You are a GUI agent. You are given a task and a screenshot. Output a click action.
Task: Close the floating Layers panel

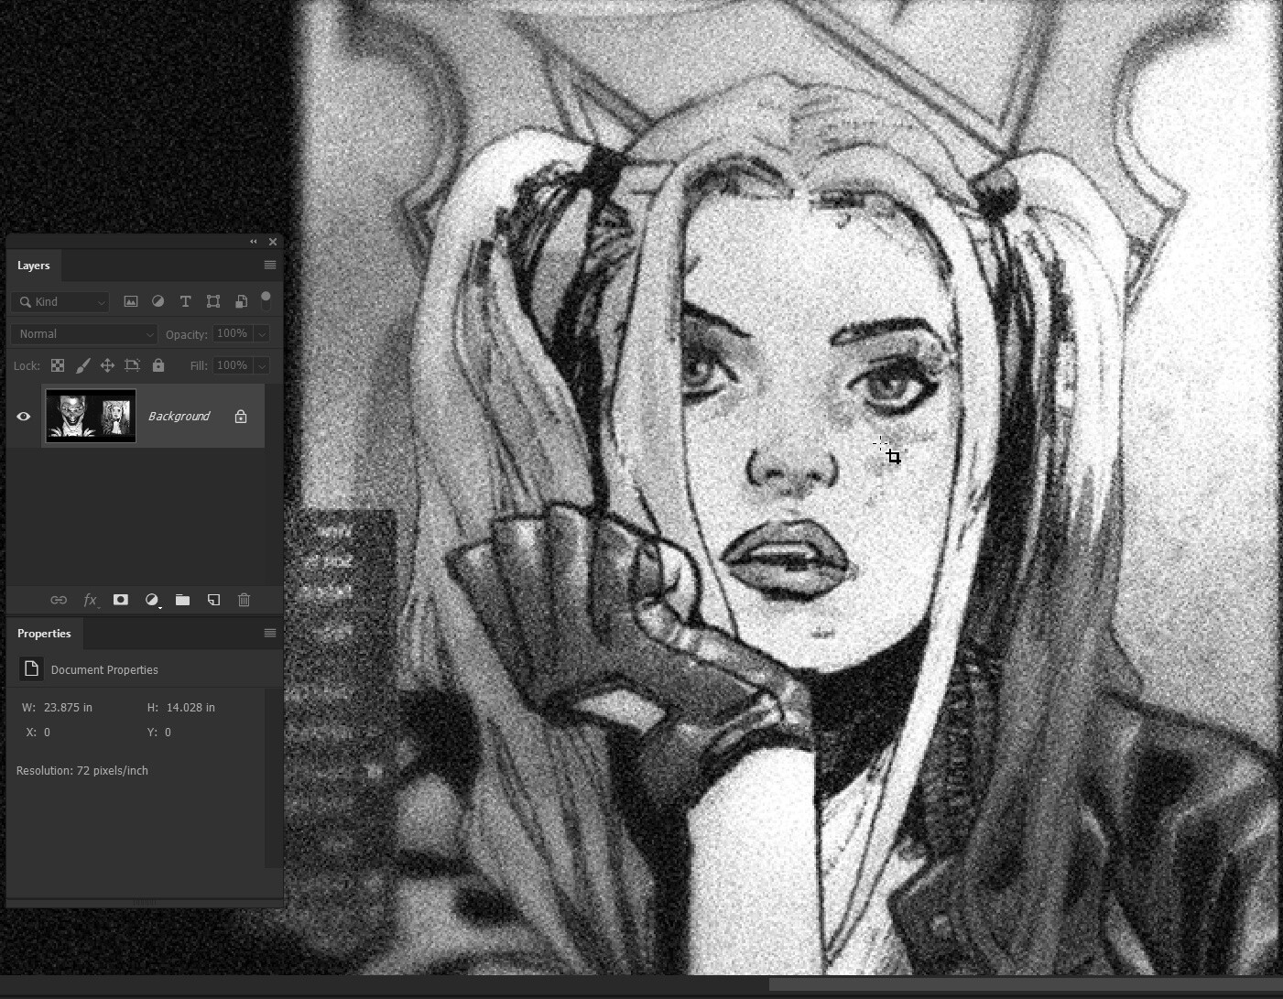pos(273,242)
